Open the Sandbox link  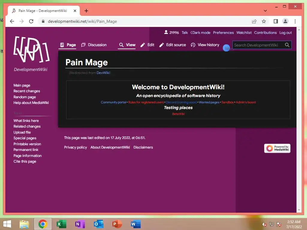[x=228, y=102]
